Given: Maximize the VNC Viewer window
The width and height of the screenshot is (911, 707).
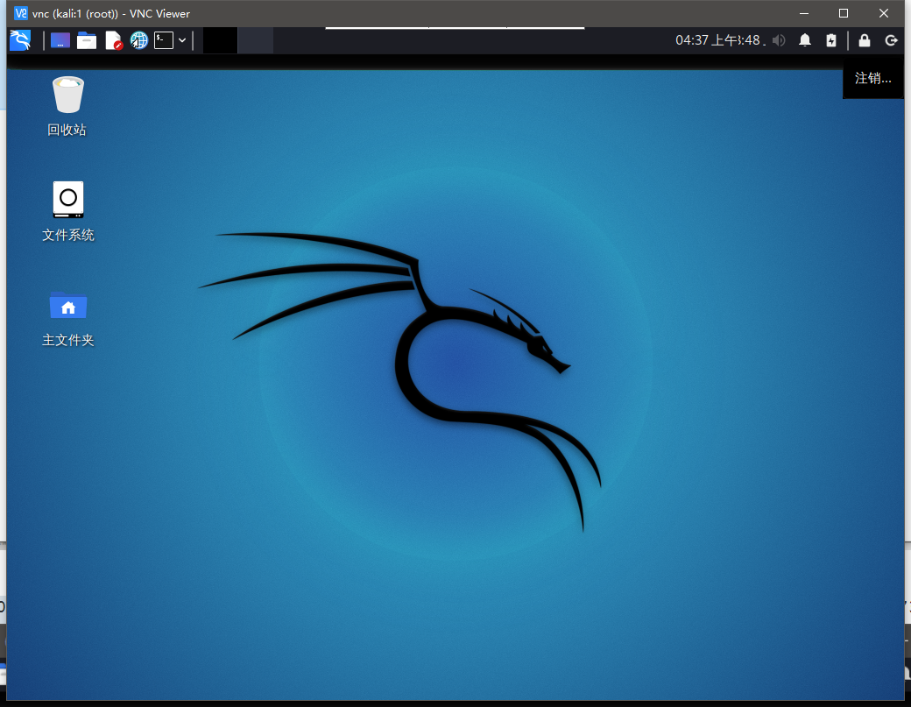Looking at the screenshot, I should click(844, 13).
